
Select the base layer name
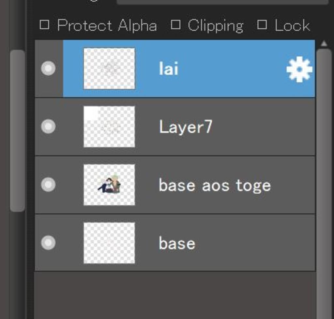(177, 243)
